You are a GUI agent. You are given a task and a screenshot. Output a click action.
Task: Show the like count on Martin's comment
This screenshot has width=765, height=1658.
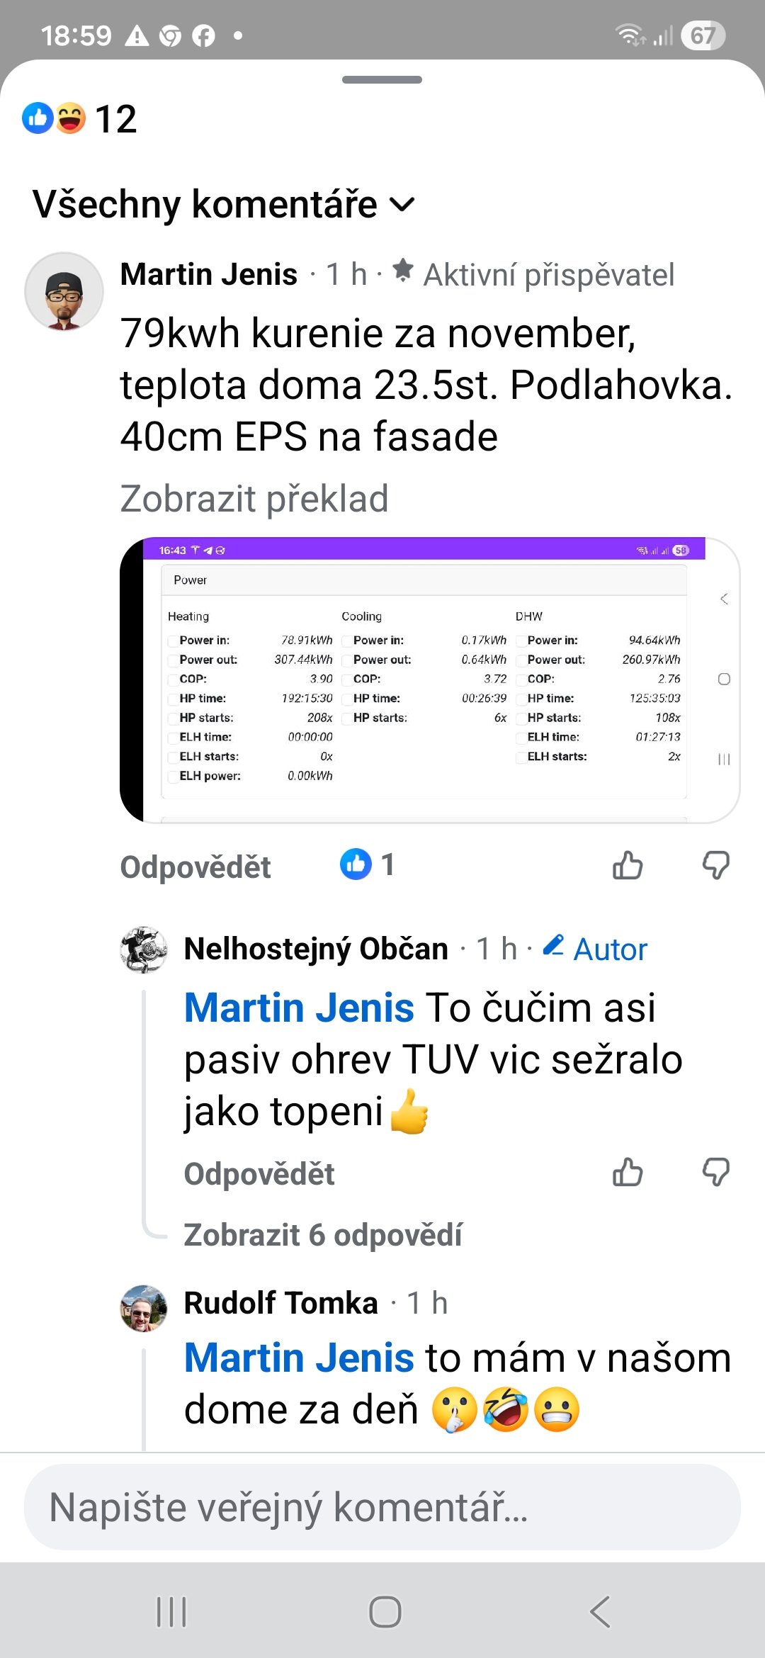pyautogui.click(x=367, y=864)
